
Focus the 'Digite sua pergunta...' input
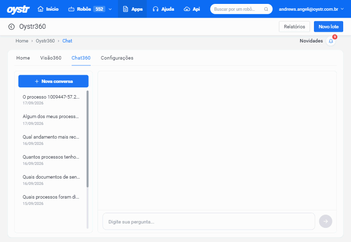point(209,222)
